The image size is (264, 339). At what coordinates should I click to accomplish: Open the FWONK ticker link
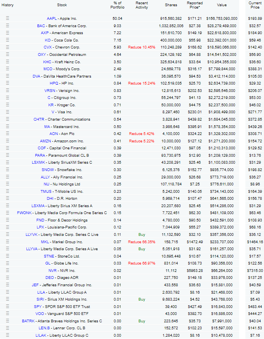[24, 213]
